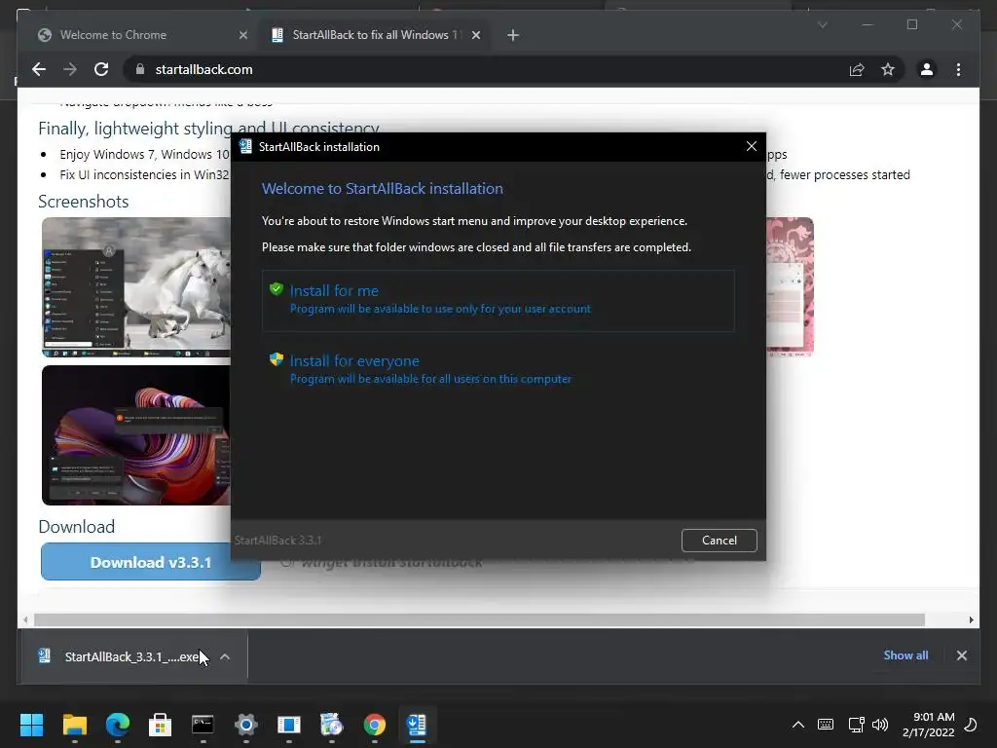Screen dimensions: 997x748
Task: Switch to Chrome on the taskbar
Action: [x=375, y=725]
